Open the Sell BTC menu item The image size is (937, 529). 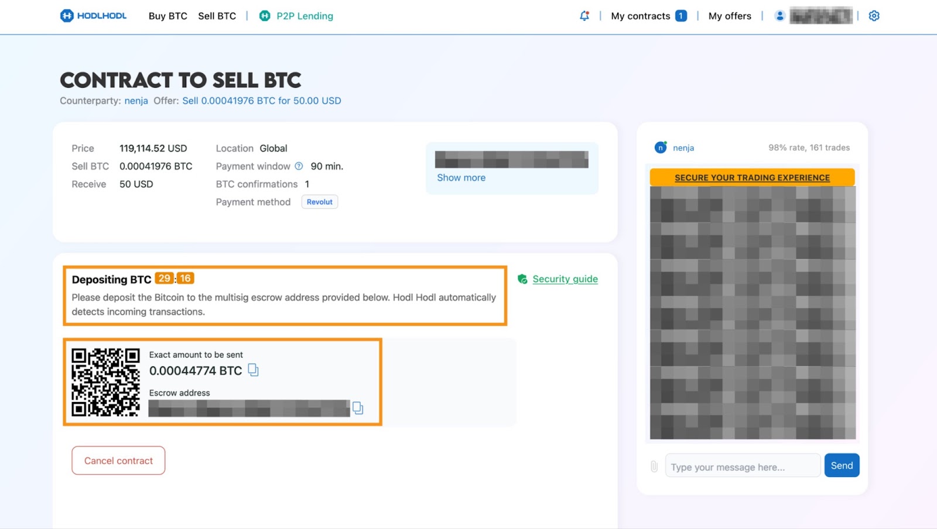pos(217,16)
